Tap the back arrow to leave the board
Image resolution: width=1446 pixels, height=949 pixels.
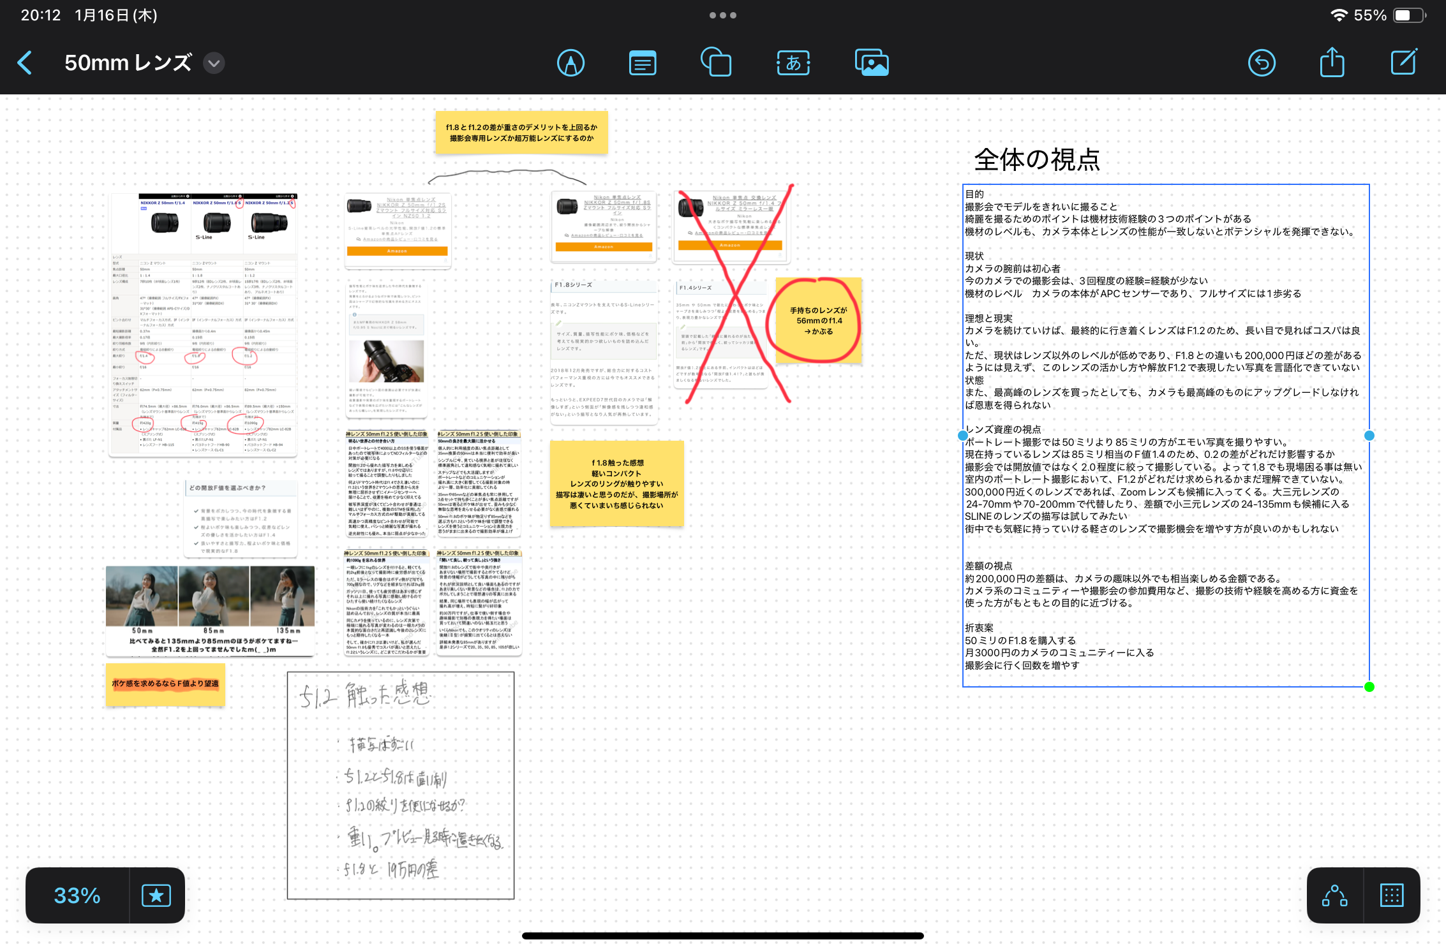26,62
